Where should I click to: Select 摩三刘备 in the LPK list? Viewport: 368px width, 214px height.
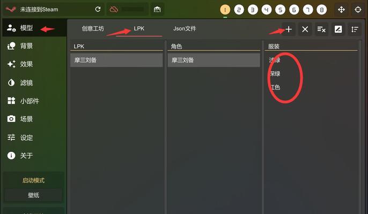point(116,60)
